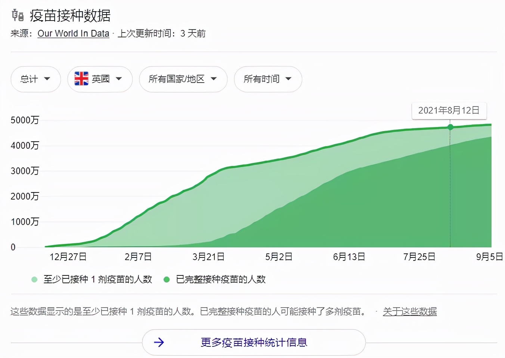The width and height of the screenshot is (505, 358).
Task: Click the dark green legend dot
Action: [x=167, y=279]
